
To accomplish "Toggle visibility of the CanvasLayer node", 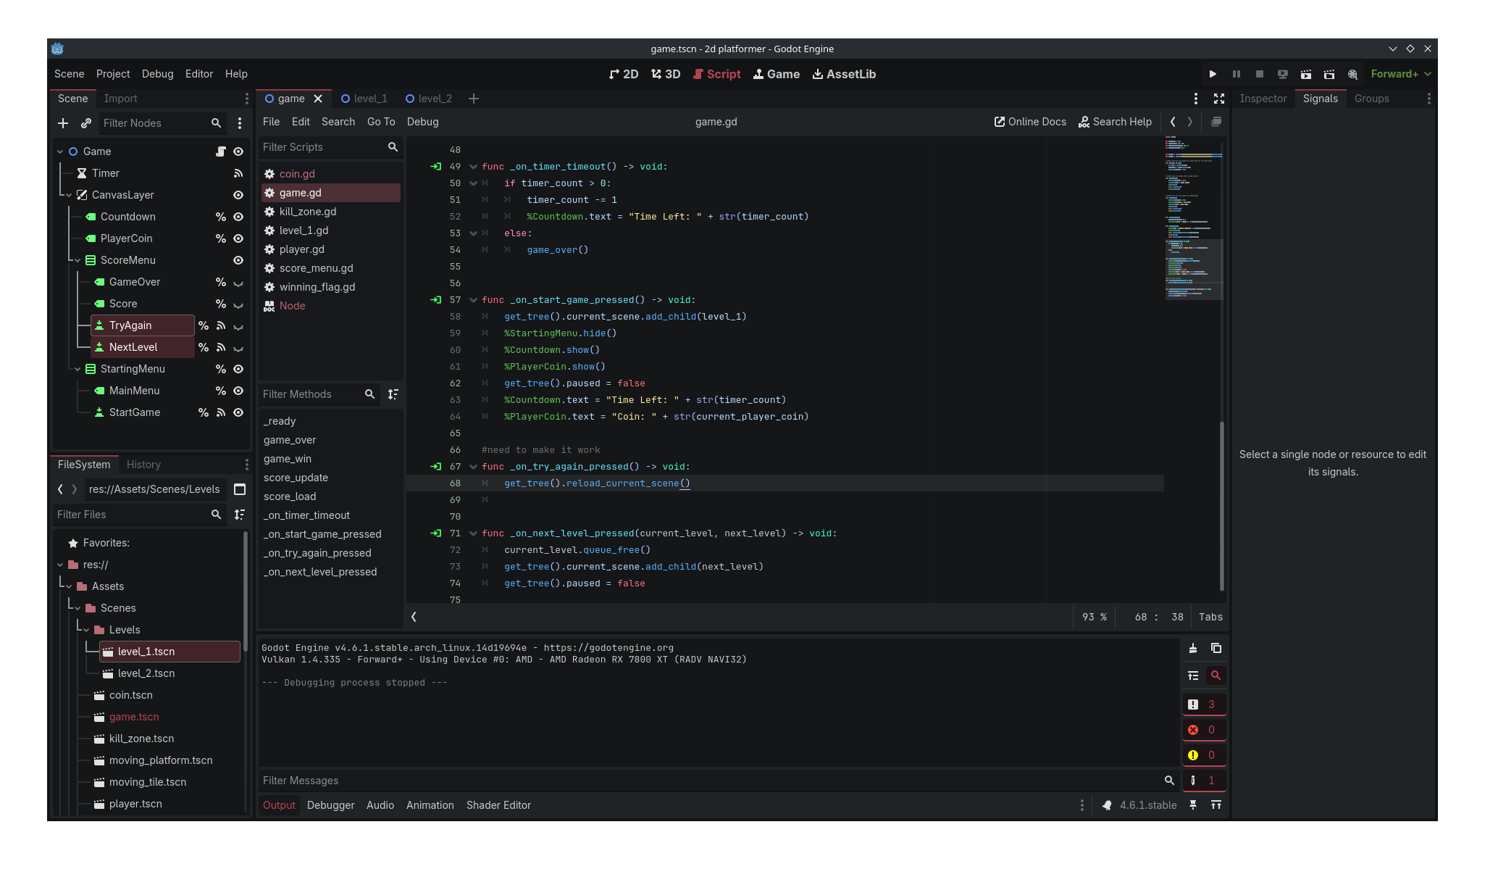I will click(238, 195).
